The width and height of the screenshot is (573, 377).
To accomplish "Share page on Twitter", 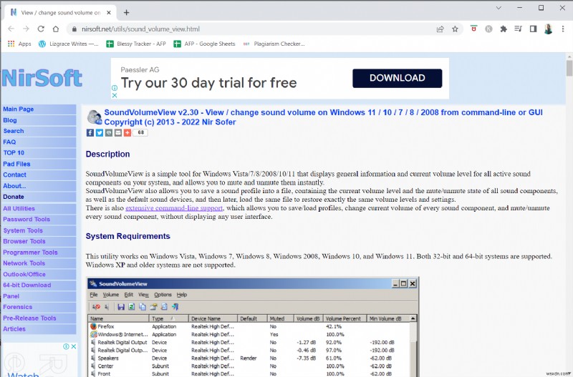I will [100, 132].
